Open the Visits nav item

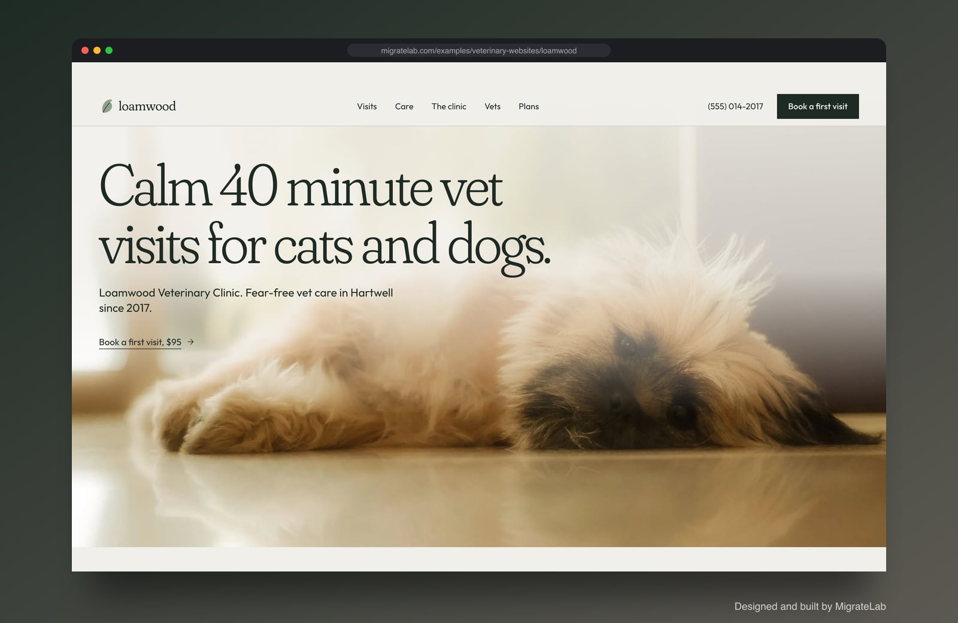pyautogui.click(x=367, y=107)
